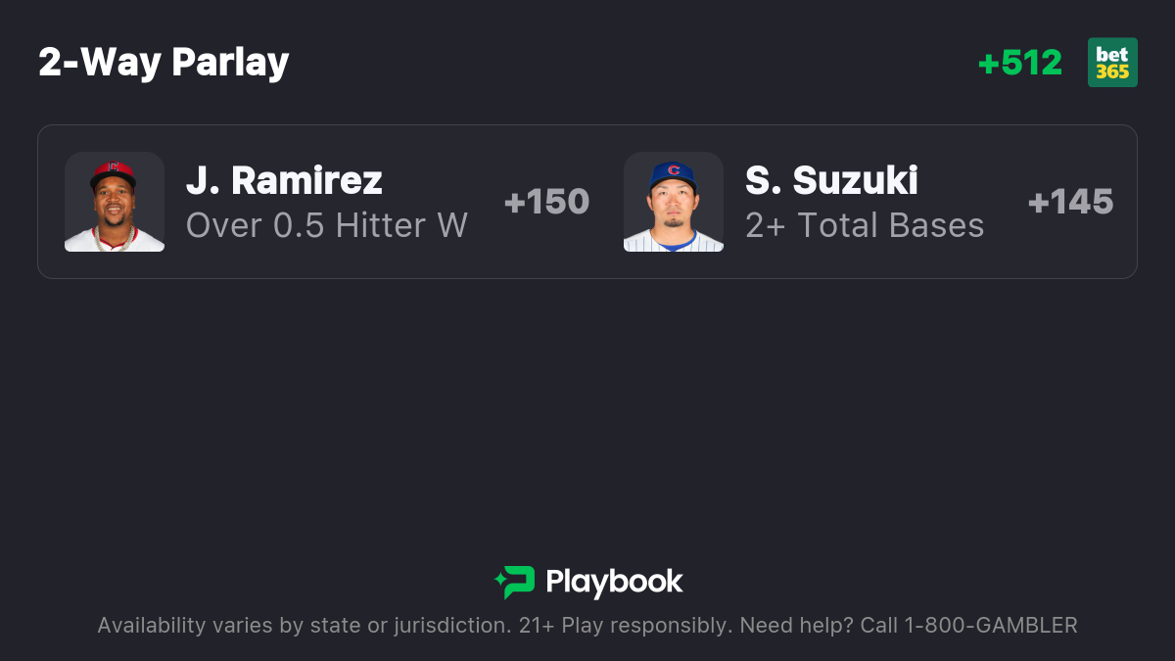Select the +150 odds for Ramirez
The height and width of the screenshot is (661, 1175).
click(x=546, y=202)
